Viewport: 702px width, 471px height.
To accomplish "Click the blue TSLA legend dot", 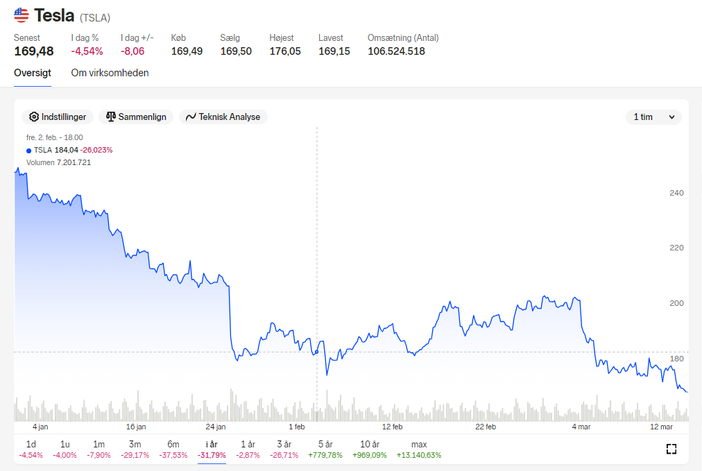I will click(28, 151).
